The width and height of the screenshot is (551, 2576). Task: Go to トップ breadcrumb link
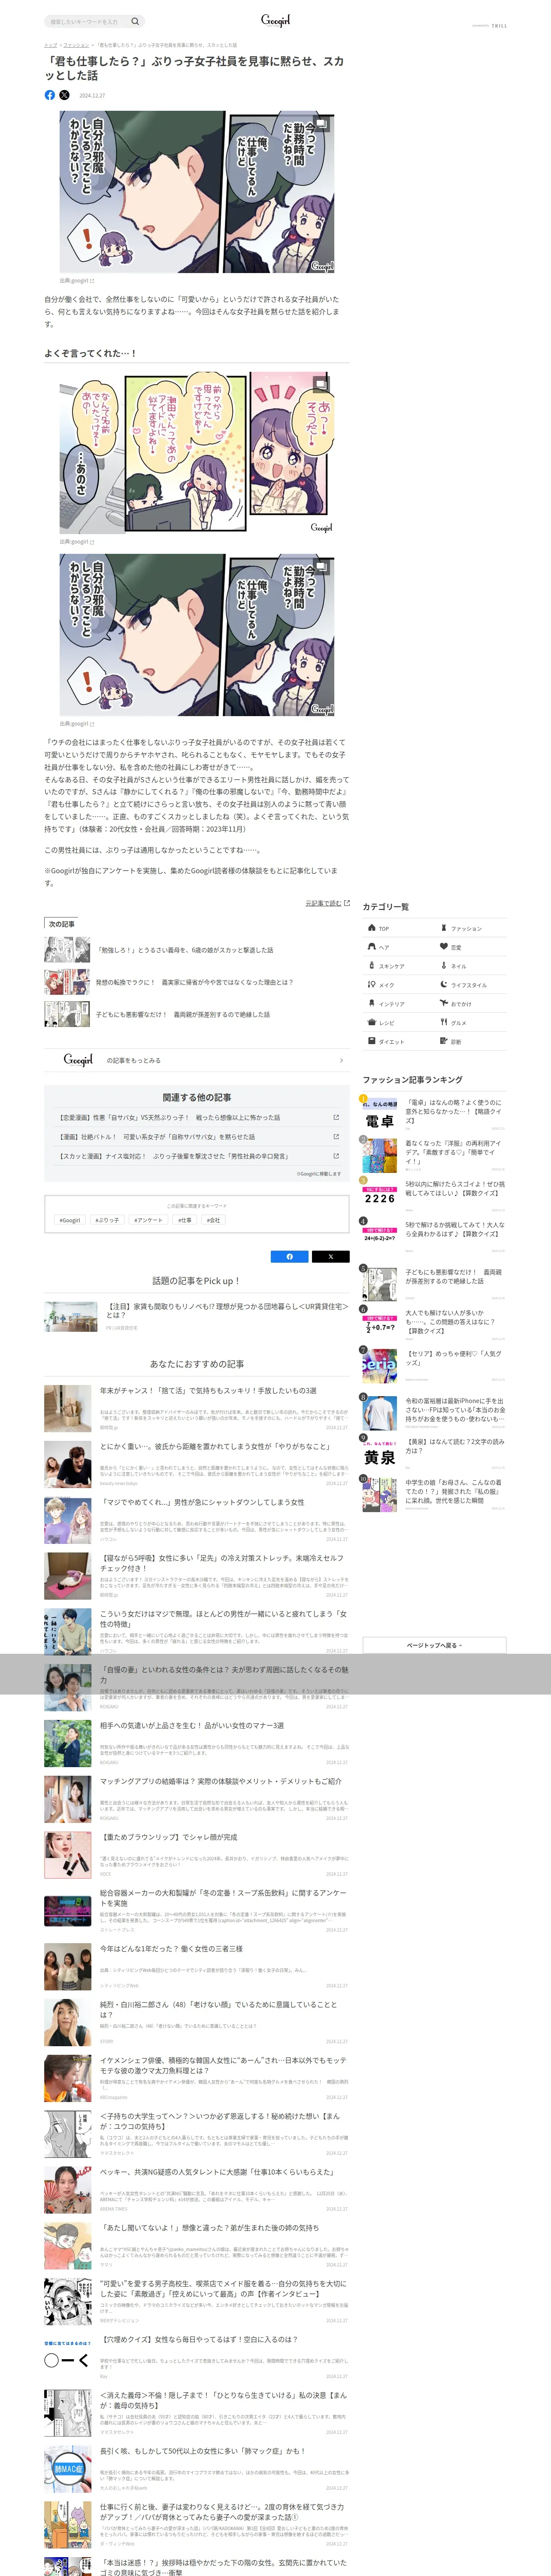click(50, 45)
